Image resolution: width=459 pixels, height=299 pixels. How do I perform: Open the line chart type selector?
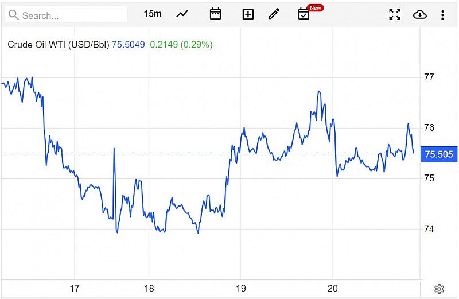182,14
